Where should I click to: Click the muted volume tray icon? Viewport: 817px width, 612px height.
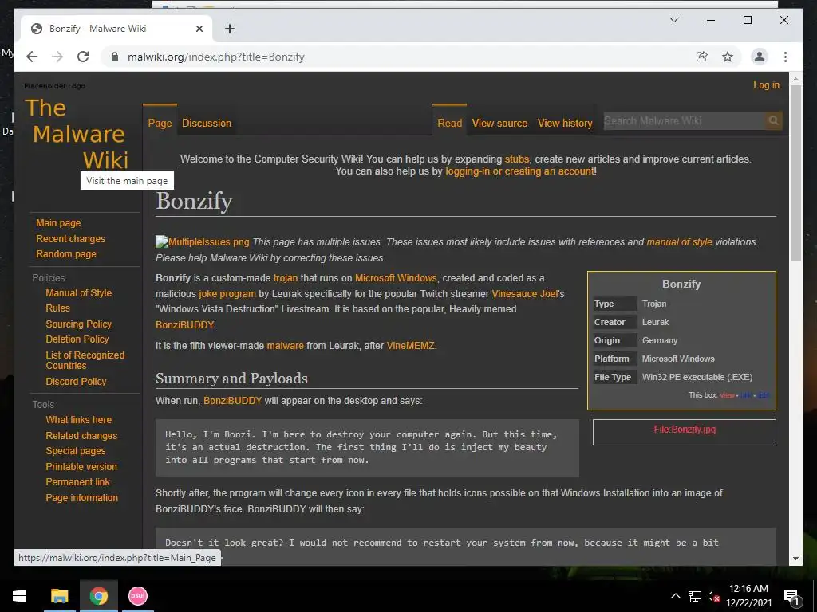click(x=713, y=596)
